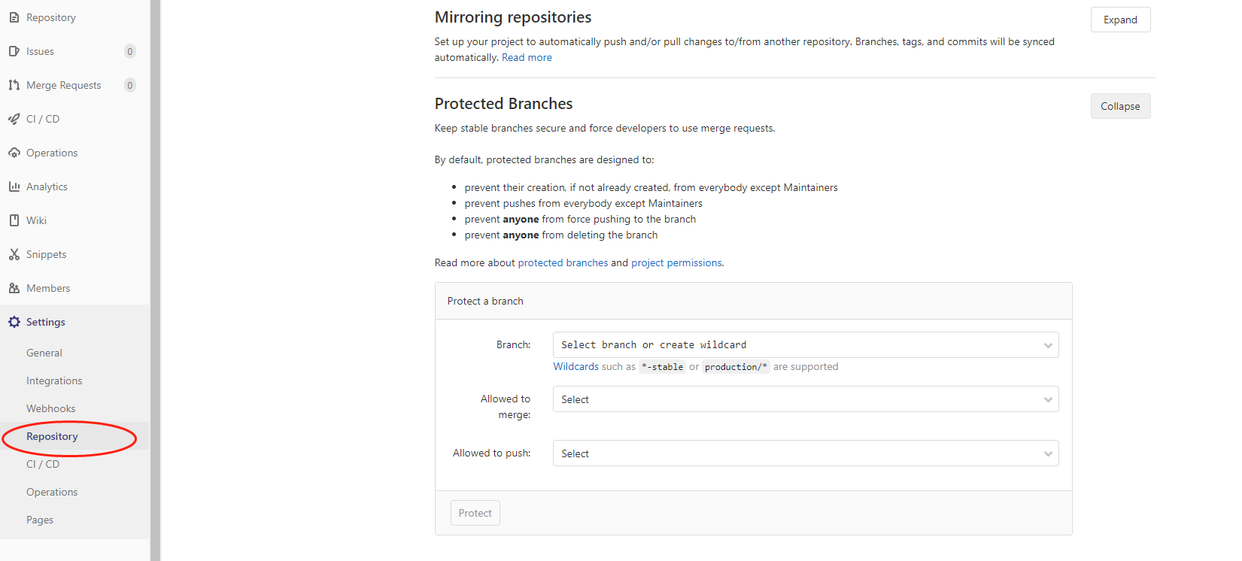Screen dimensions: 1242x561
Task: Click the Repository book icon in sidebar
Action: pyautogui.click(x=14, y=17)
